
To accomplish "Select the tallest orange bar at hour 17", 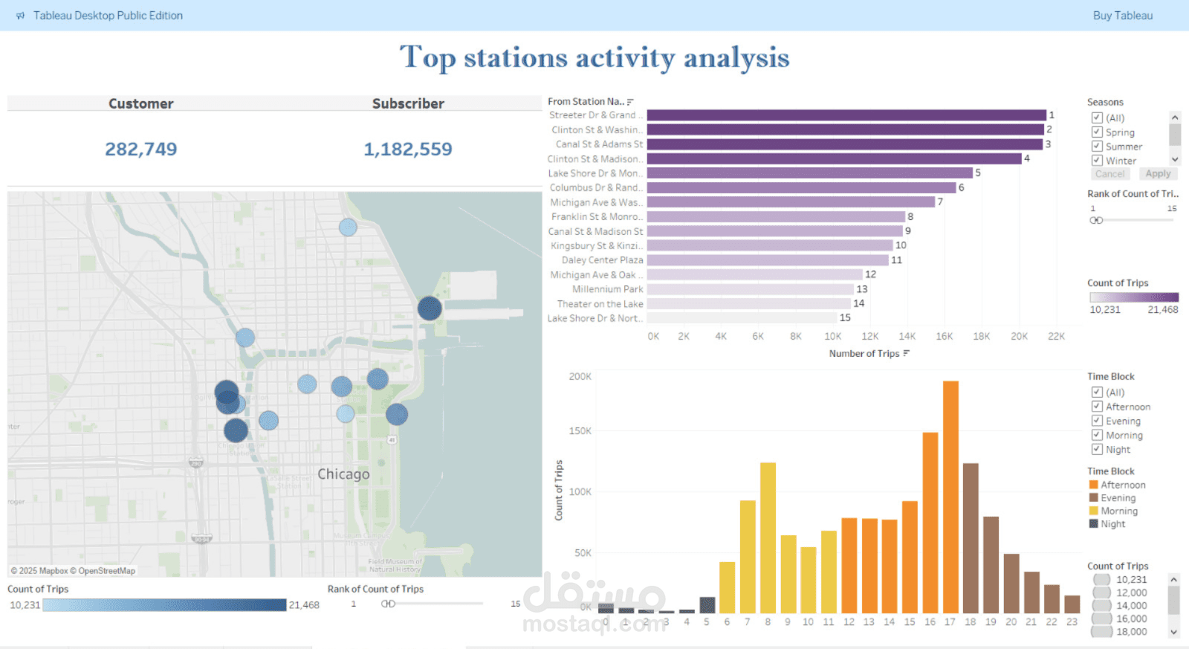I will coord(950,497).
